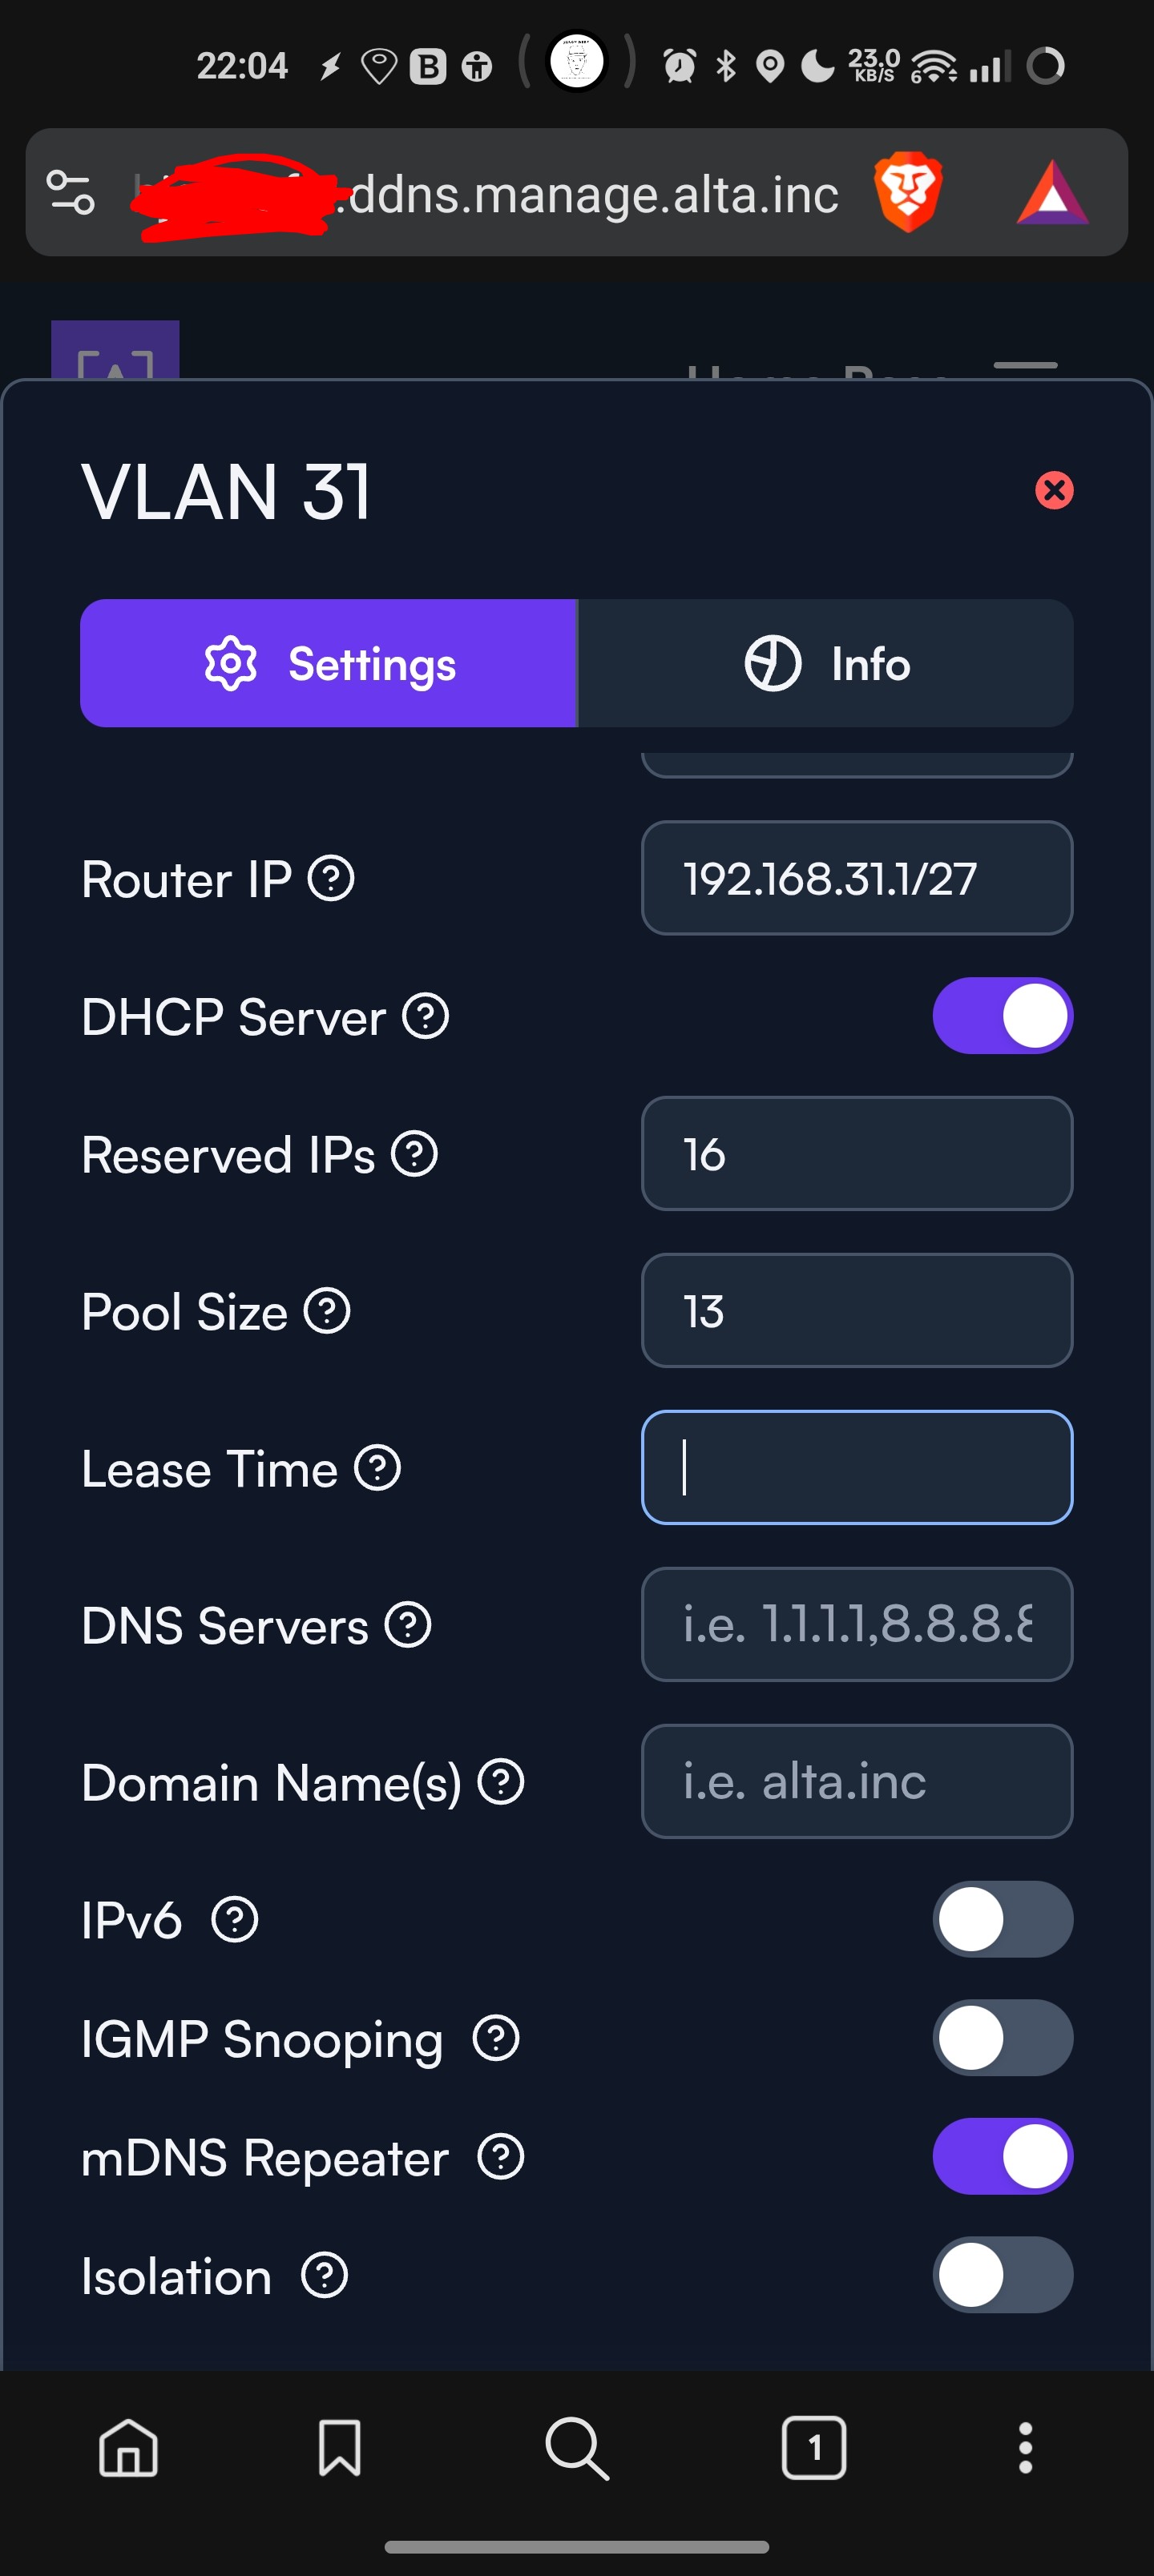Image resolution: width=1154 pixels, height=2576 pixels.
Task: Show help for Pool Size
Action: (x=327, y=1311)
